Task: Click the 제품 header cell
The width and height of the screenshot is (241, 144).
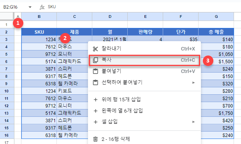Action: click(x=74, y=32)
